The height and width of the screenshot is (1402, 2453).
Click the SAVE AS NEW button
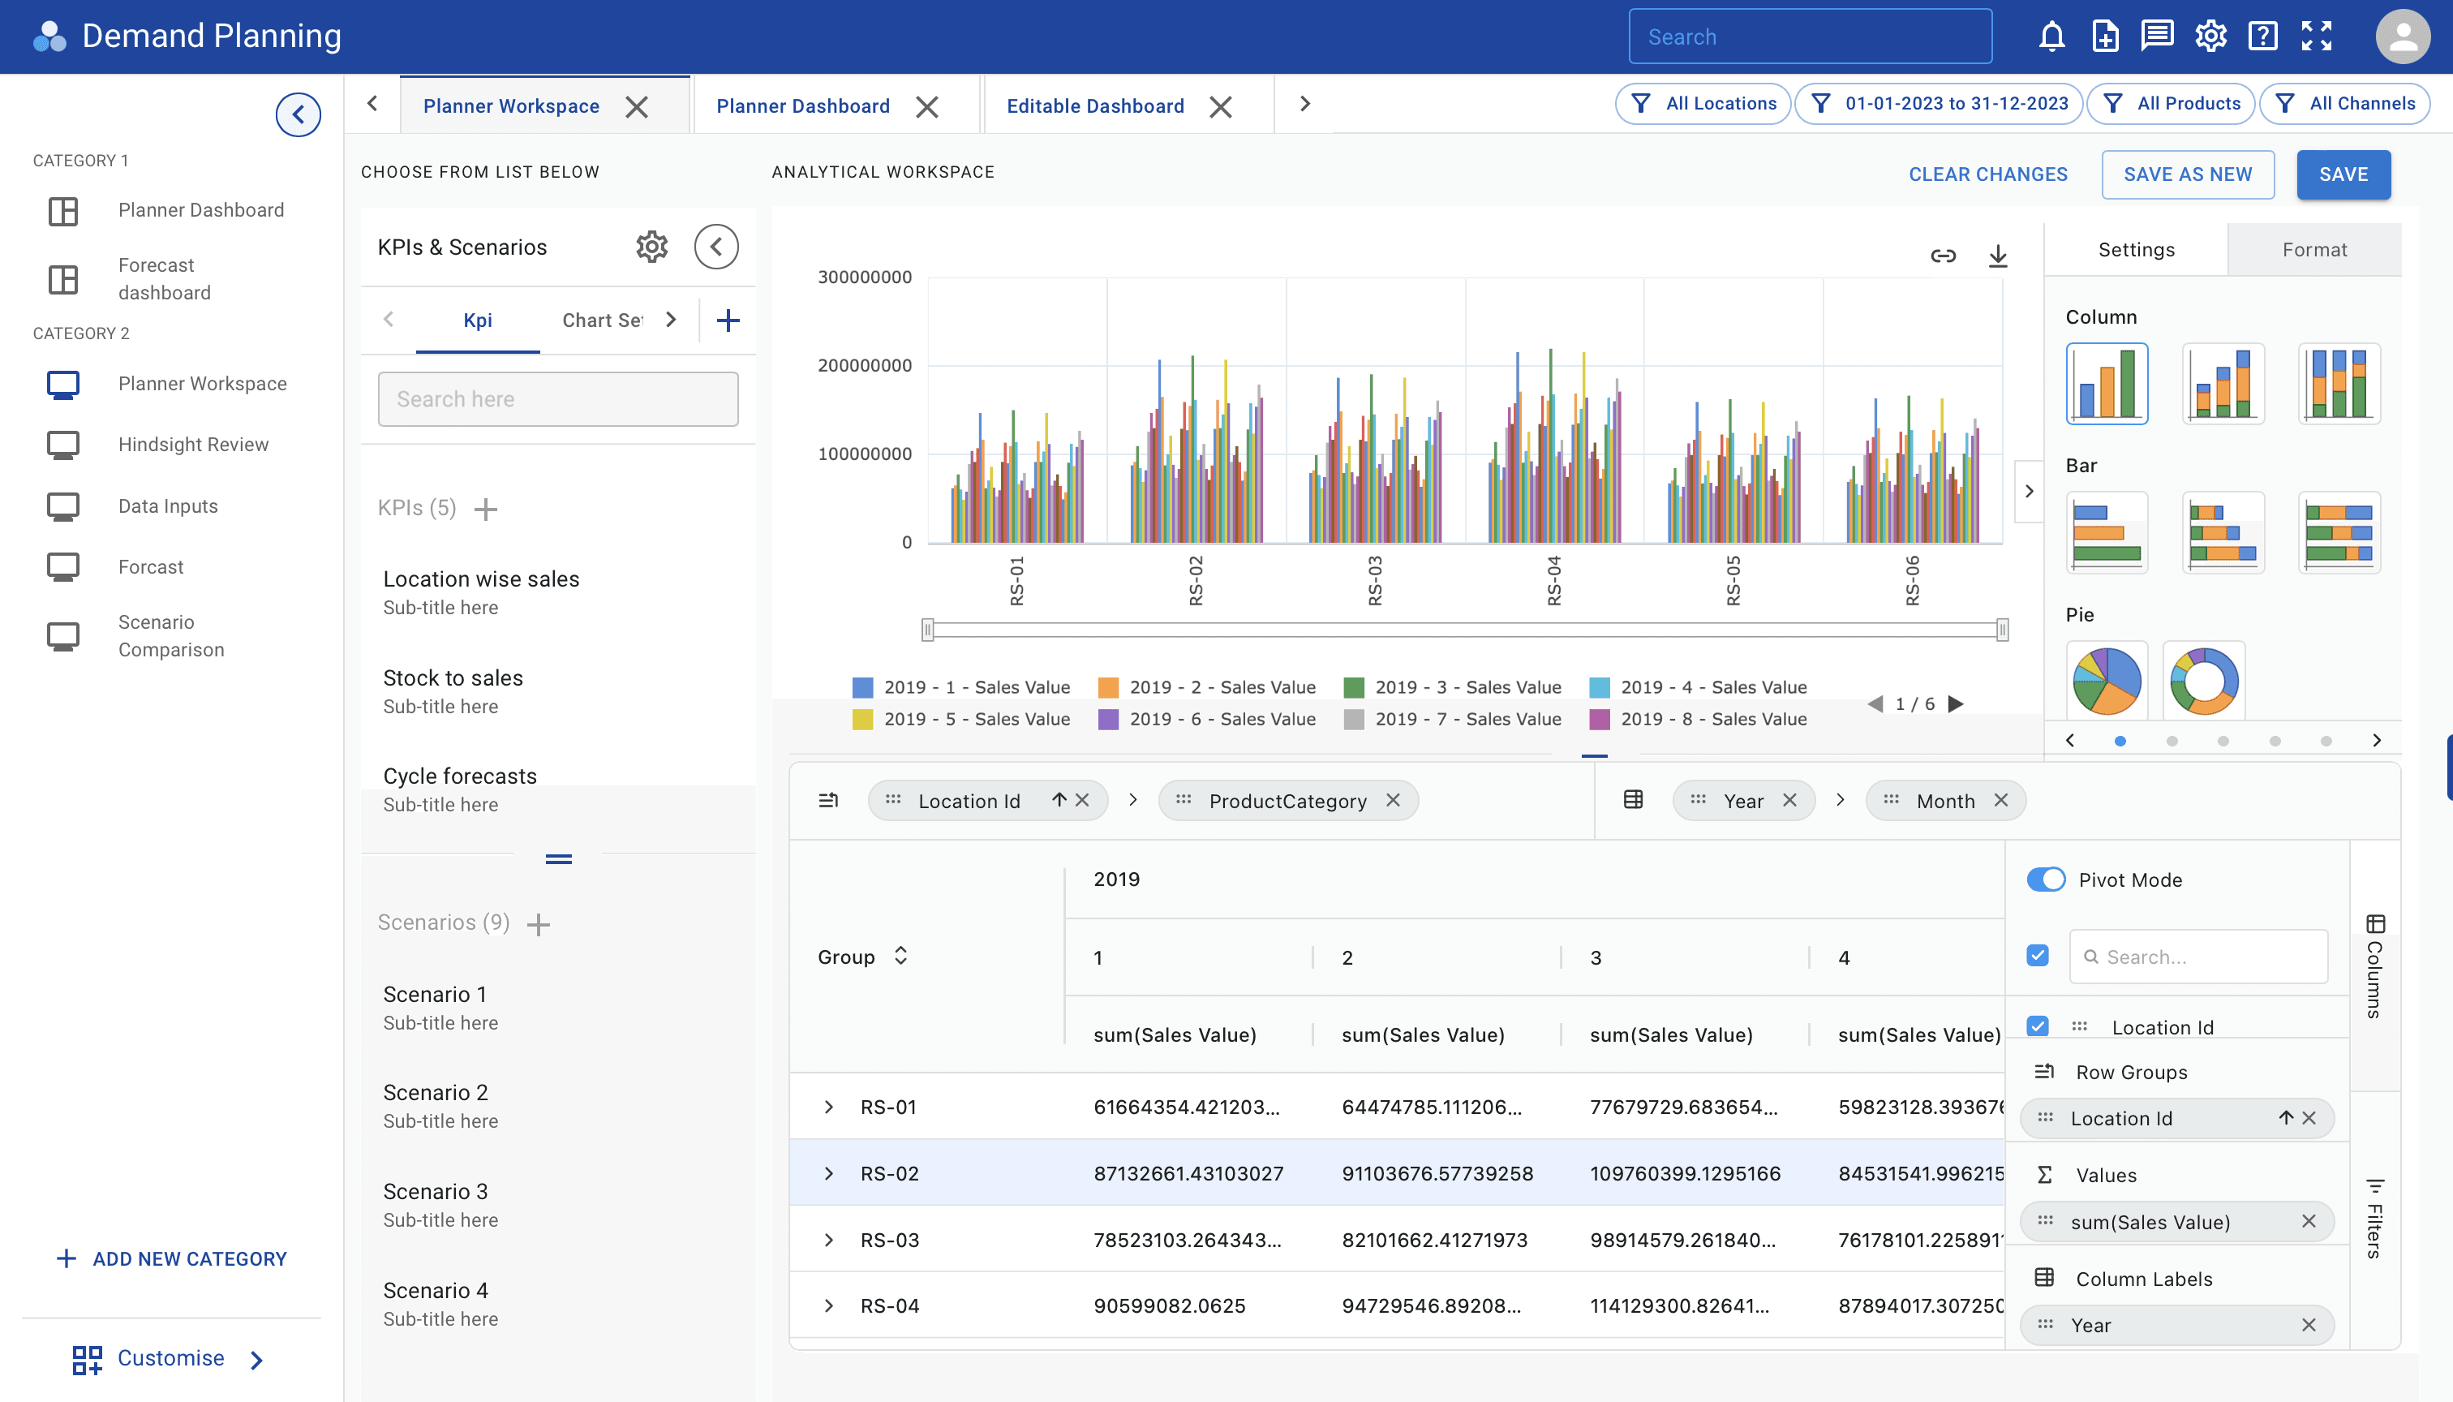pos(2187,174)
